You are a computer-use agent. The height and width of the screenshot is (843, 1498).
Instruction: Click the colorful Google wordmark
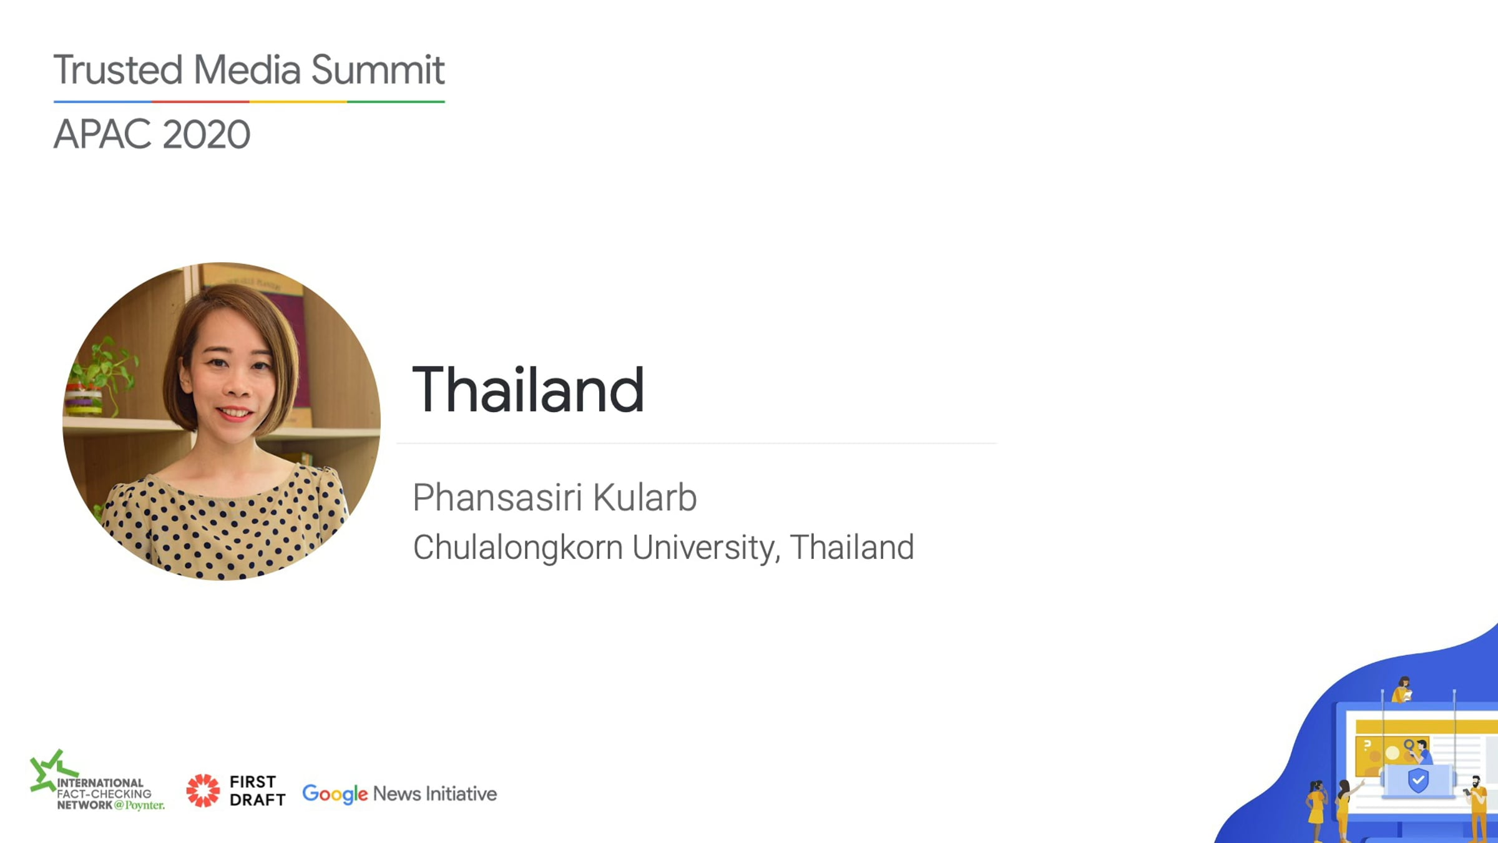click(x=335, y=794)
